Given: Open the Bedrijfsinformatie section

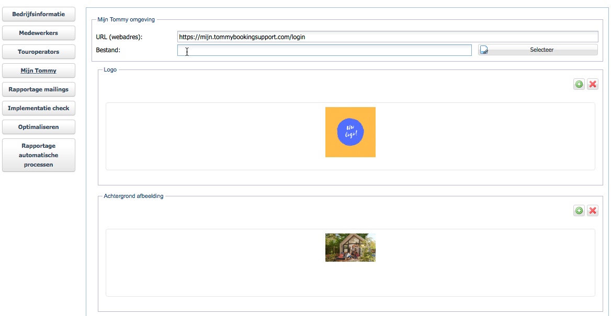Looking at the screenshot, I should (39, 14).
